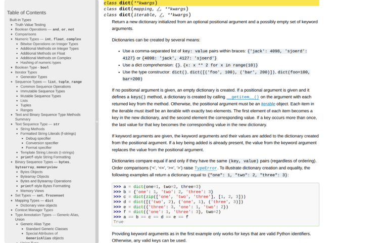
Task: Open Bitwise Operations on Integer Types
Action: pos(49,44)
